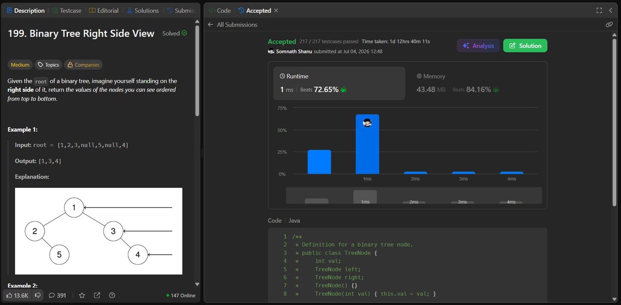Viewport: 621px width, 305px height.
Task: Click the Example 1 heading
Action: click(x=23, y=129)
